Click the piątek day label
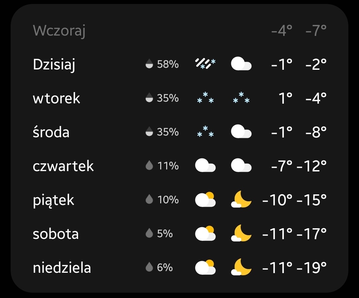The width and height of the screenshot is (359, 298). 53,200
